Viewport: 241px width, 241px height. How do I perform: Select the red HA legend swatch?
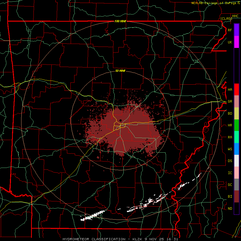click(x=236, y=89)
